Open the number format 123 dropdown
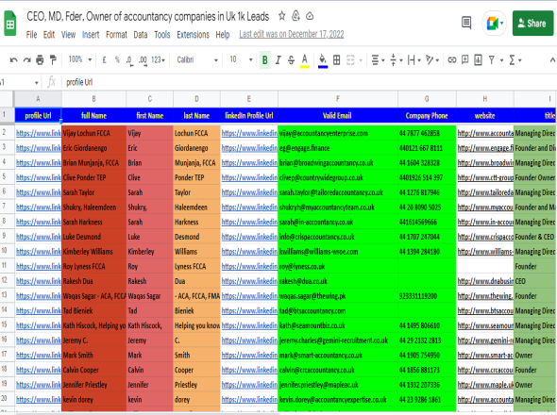Image resolution: width=557 pixels, height=415 pixels. (x=158, y=60)
